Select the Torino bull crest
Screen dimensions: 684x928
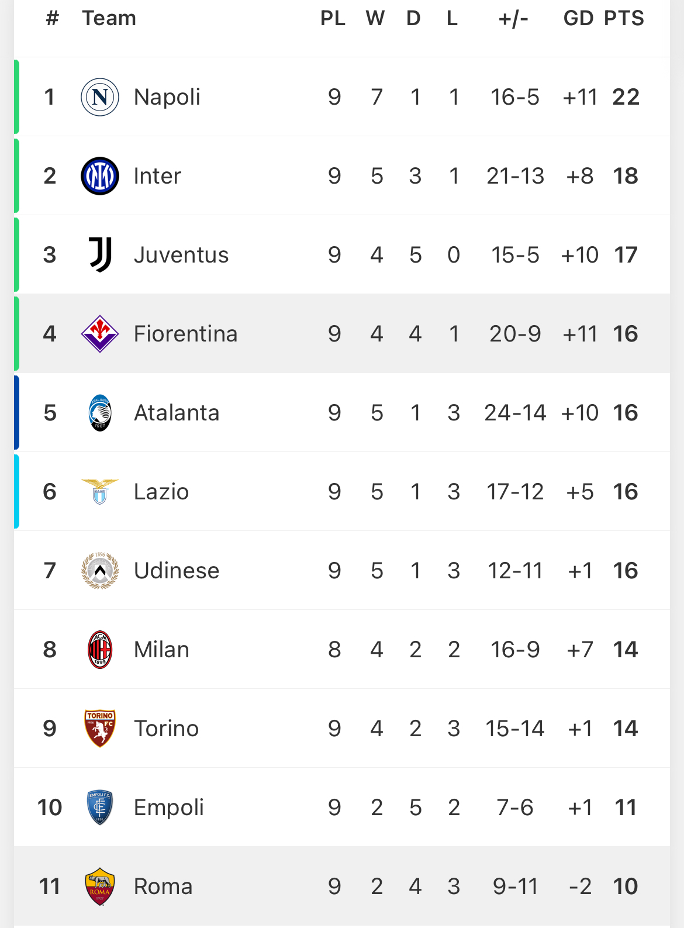pos(100,729)
